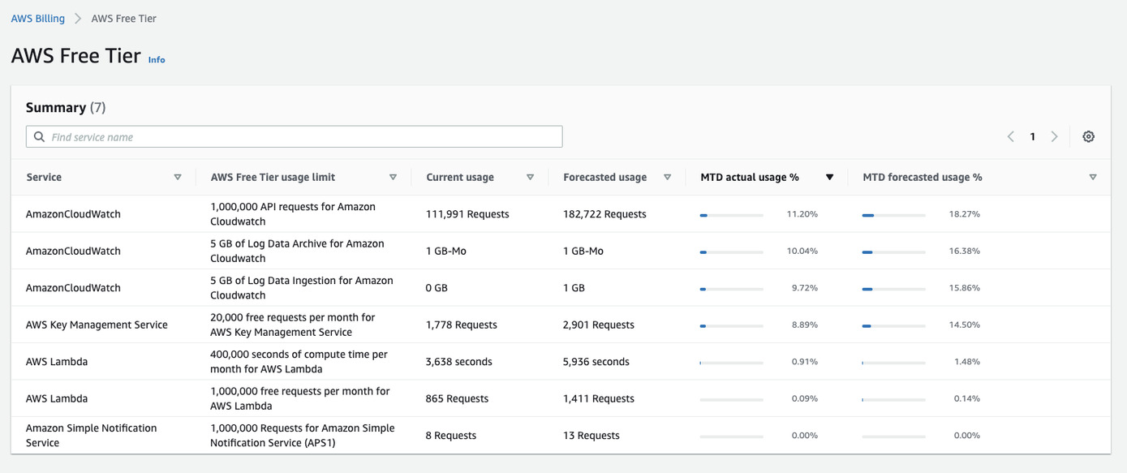This screenshot has width=1127, height=473.
Task: Click AWS Free Tier breadcrumb text
Action: click(x=123, y=18)
